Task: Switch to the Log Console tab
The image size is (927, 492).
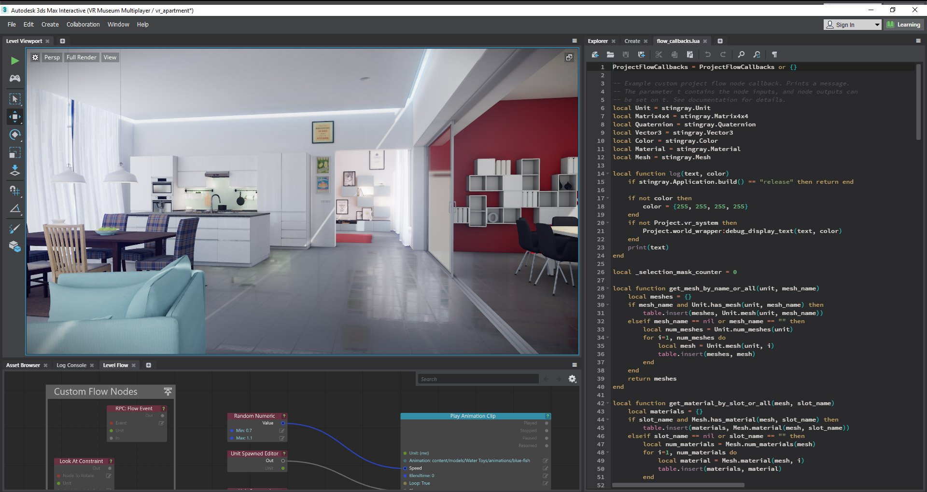Action: click(71, 365)
